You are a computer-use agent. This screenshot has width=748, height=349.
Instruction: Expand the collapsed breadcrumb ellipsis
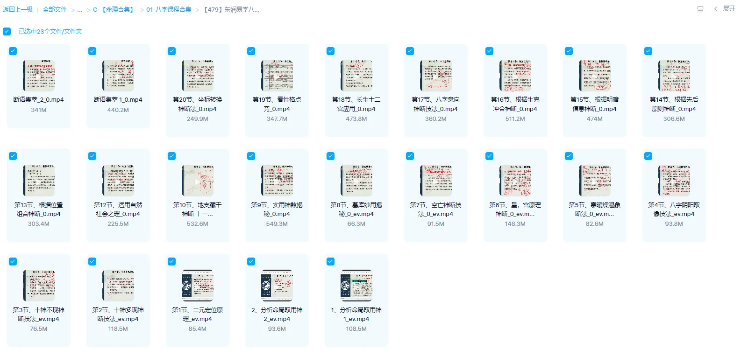point(80,9)
